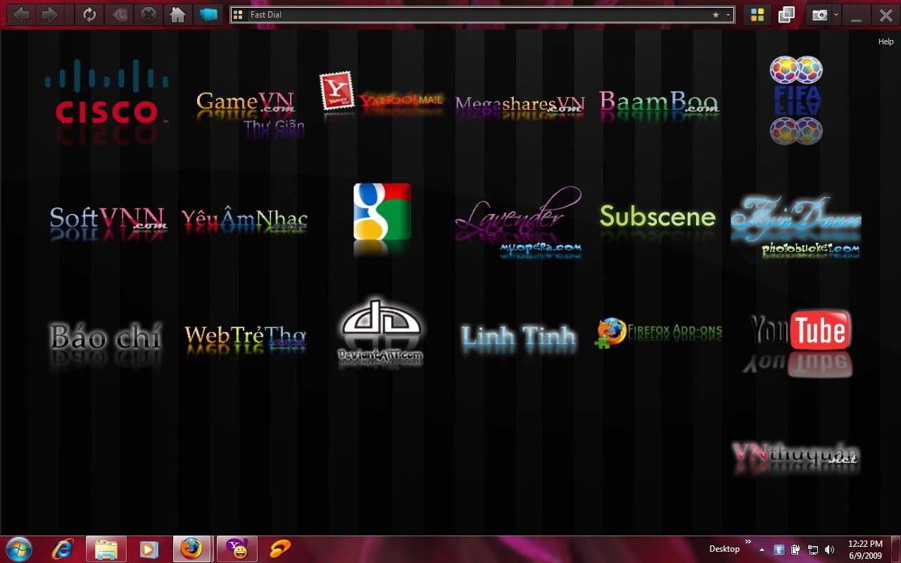
Task: Go to the home page icon
Action: 178,14
